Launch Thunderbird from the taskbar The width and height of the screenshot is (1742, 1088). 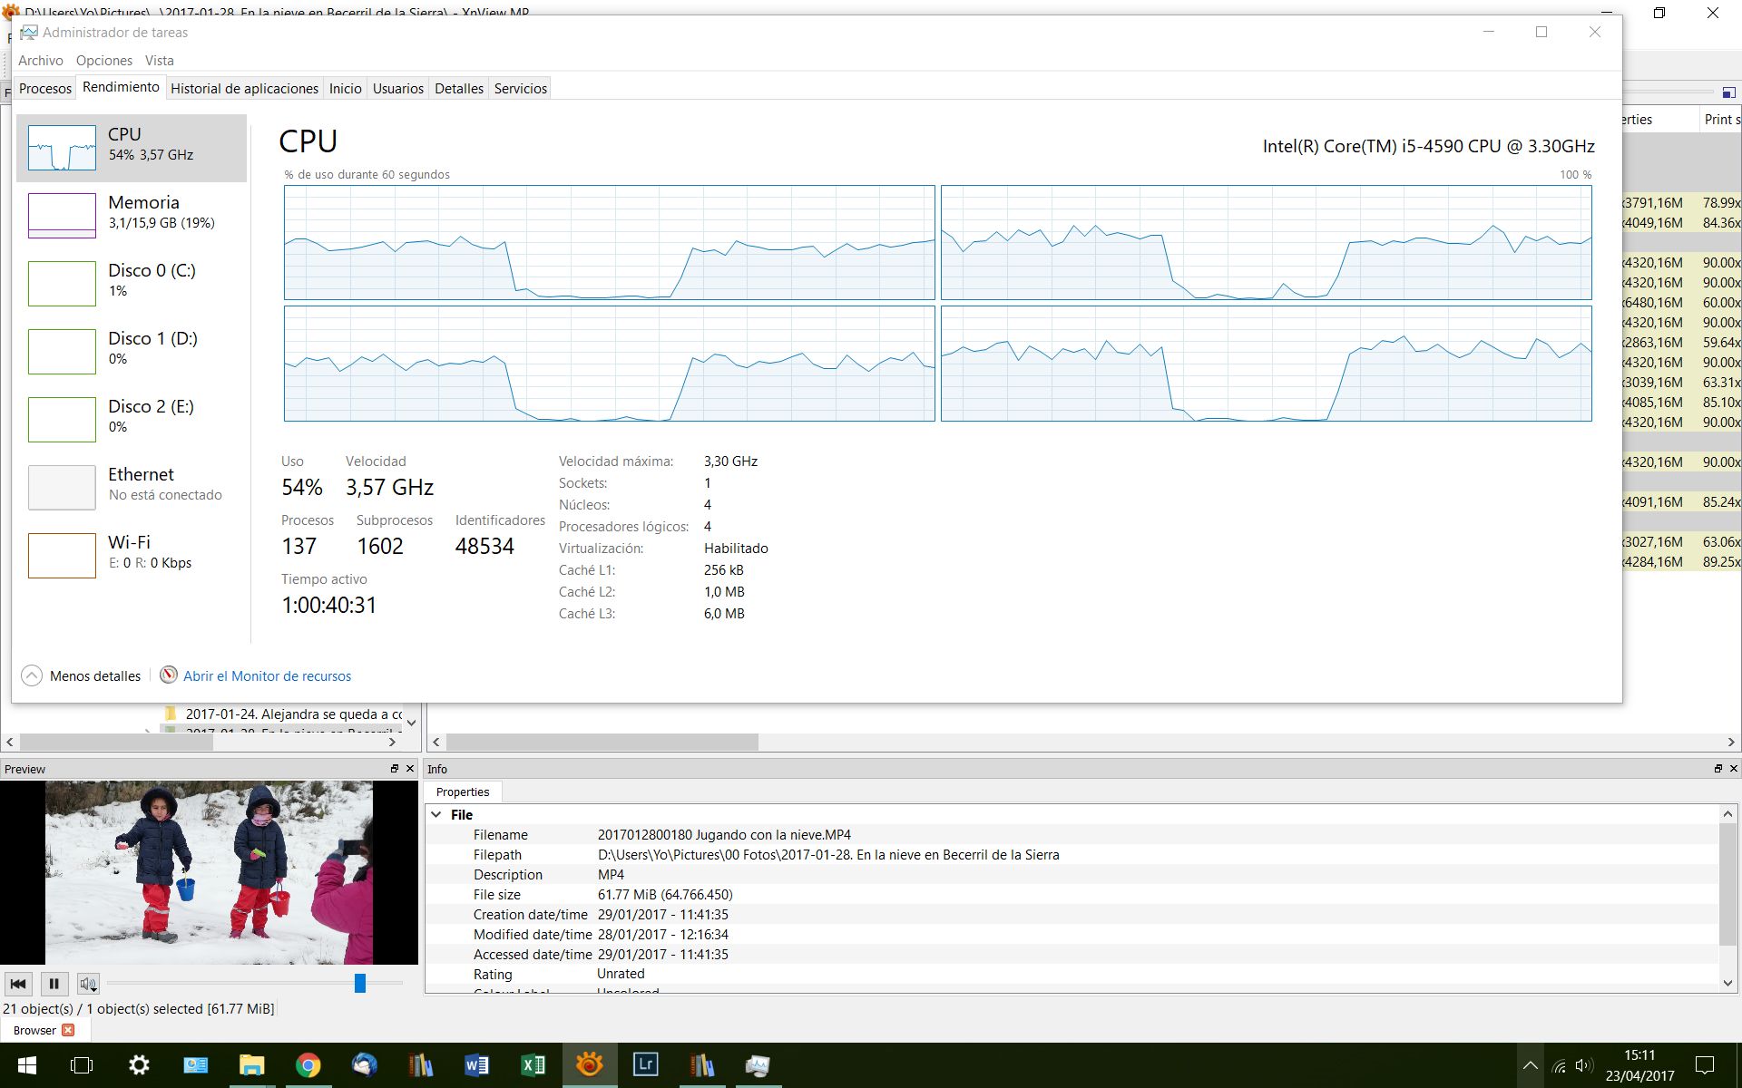(x=364, y=1064)
